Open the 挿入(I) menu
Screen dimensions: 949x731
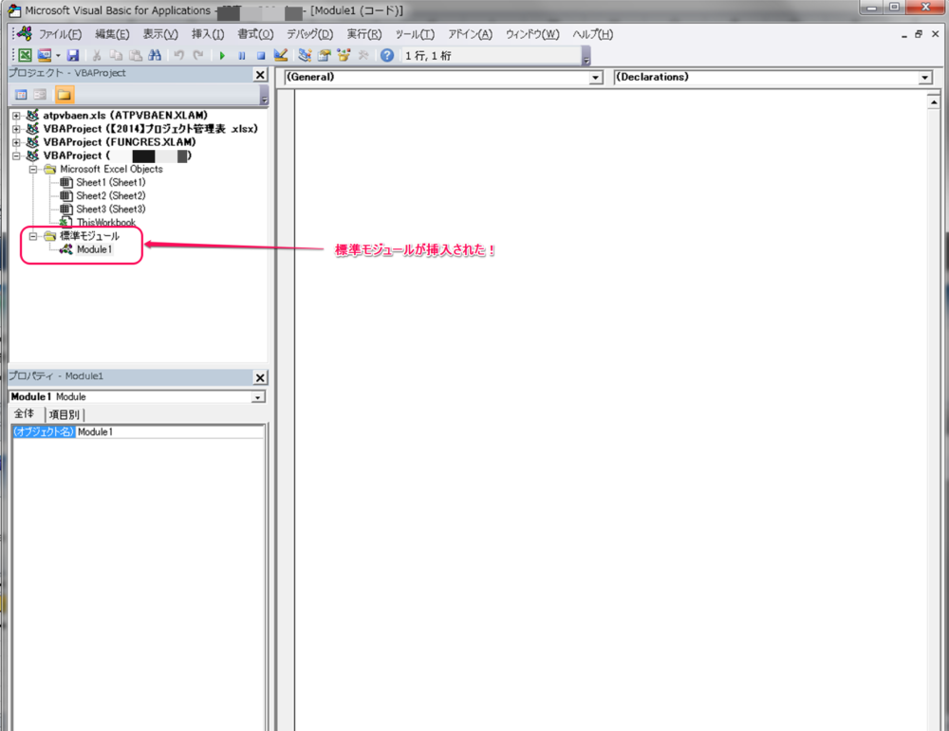(x=207, y=34)
